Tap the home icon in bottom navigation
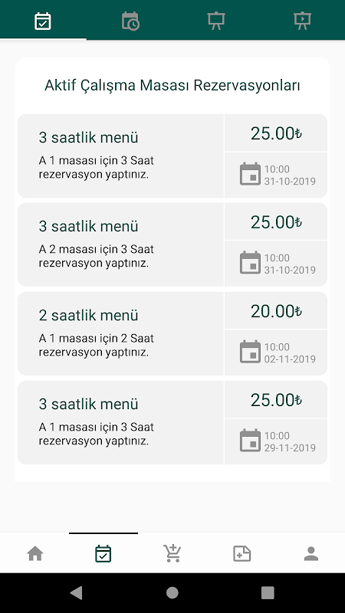 tap(35, 553)
